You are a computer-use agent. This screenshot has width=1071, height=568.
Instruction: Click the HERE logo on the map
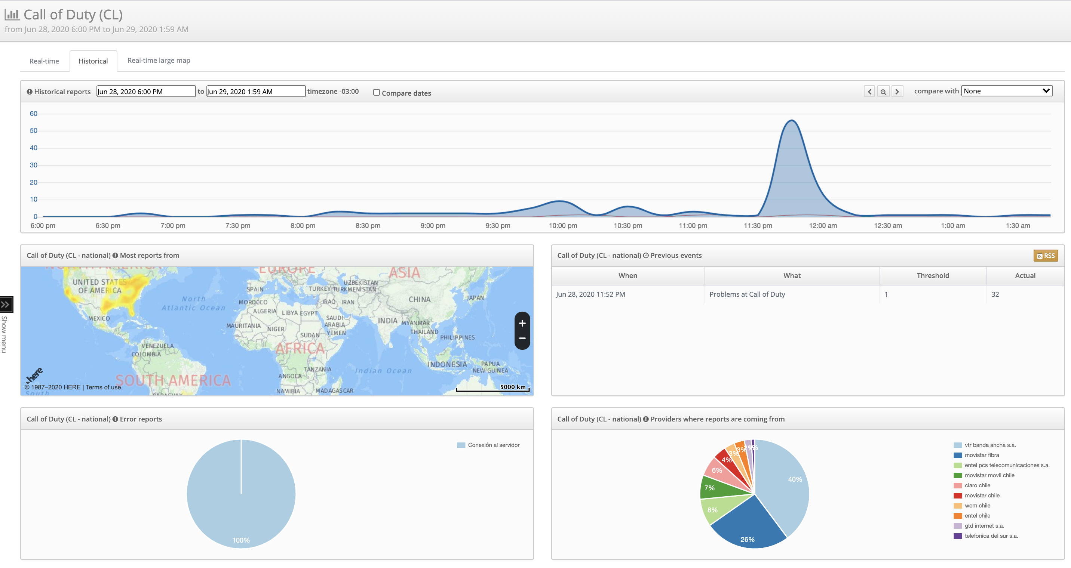pyautogui.click(x=34, y=374)
